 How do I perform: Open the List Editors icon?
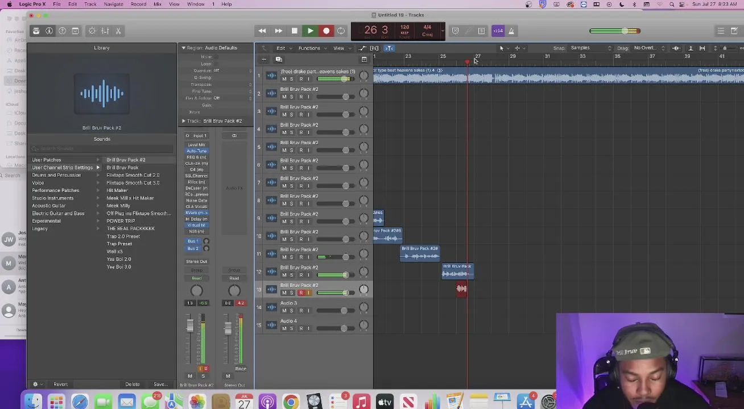pos(721,31)
